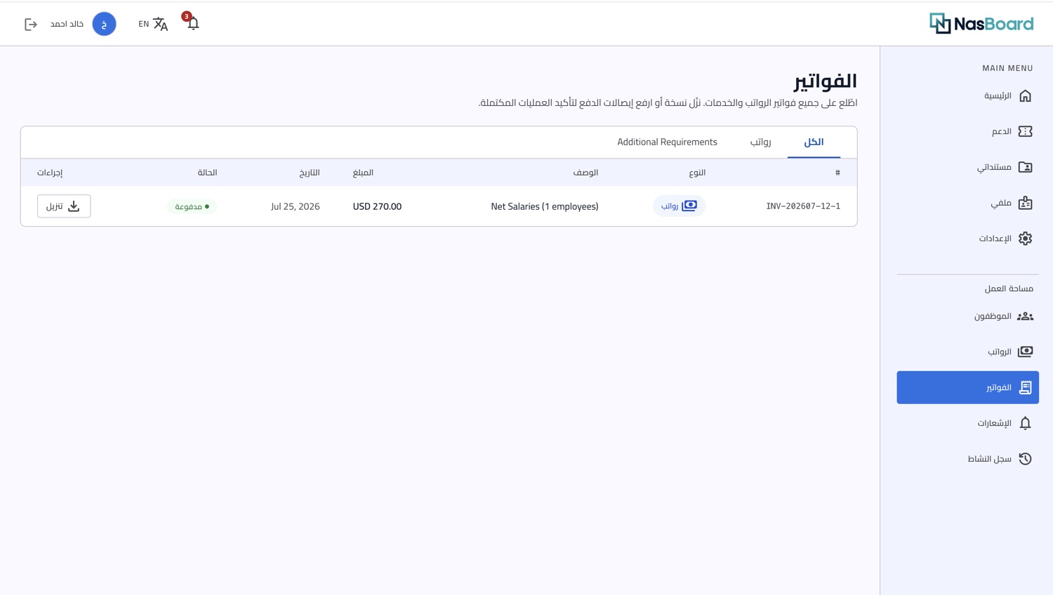This screenshot has width=1053, height=595.
Task: Click description Net Salaries (1 employees)
Action: click(x=545, y=206)
